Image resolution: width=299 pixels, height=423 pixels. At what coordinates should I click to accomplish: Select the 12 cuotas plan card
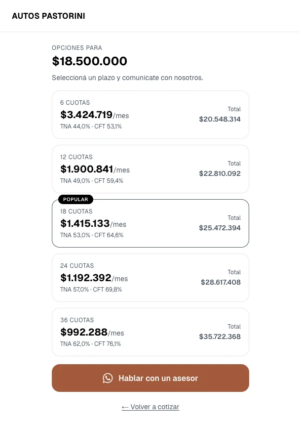[x=150, y=169]
